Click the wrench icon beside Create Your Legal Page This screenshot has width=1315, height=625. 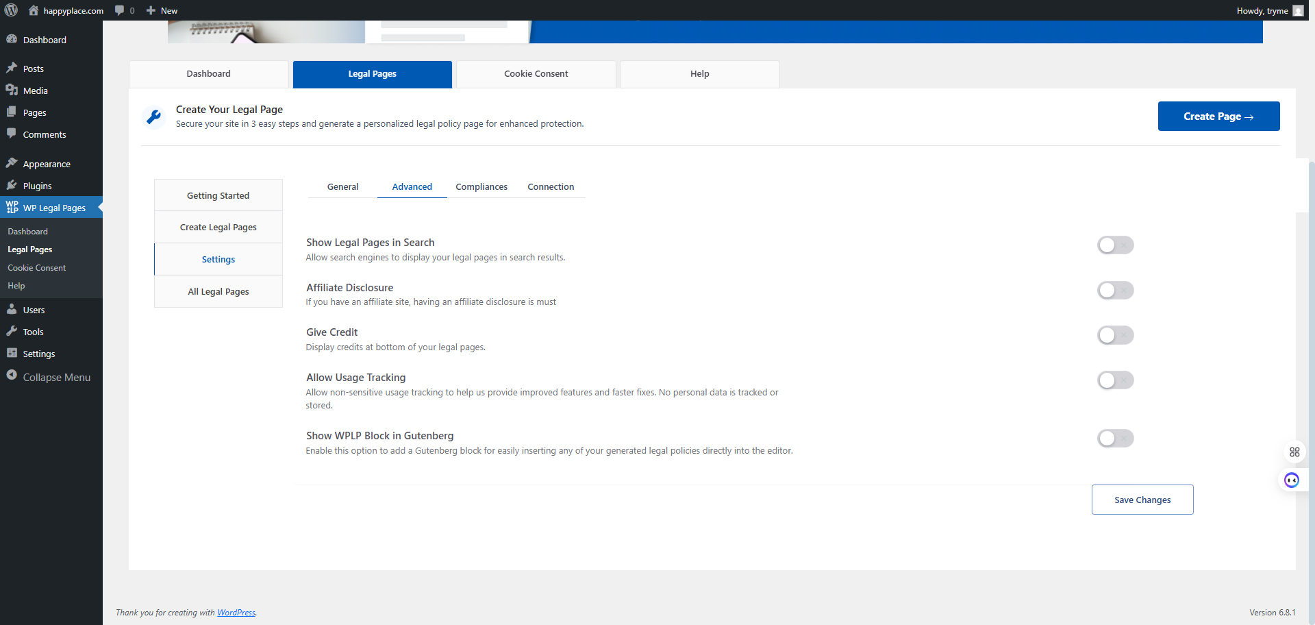(154, 117)
